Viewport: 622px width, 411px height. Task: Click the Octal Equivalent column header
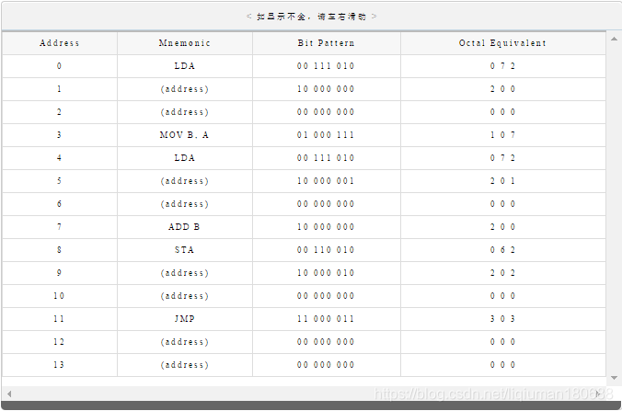tap(502, 43)
